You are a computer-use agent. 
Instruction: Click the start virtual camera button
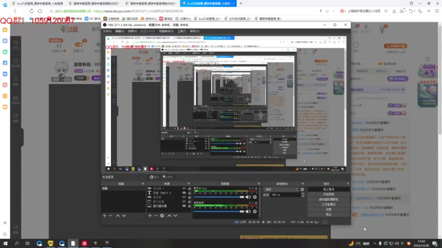point(328,200)
